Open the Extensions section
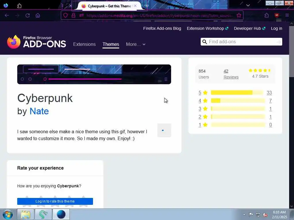Image resolution: width=294 pixels, height=220 pixels. click(84, 44)
